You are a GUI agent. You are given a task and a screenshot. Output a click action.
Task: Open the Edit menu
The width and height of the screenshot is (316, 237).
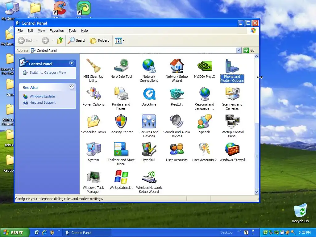[x=31, y=31]
